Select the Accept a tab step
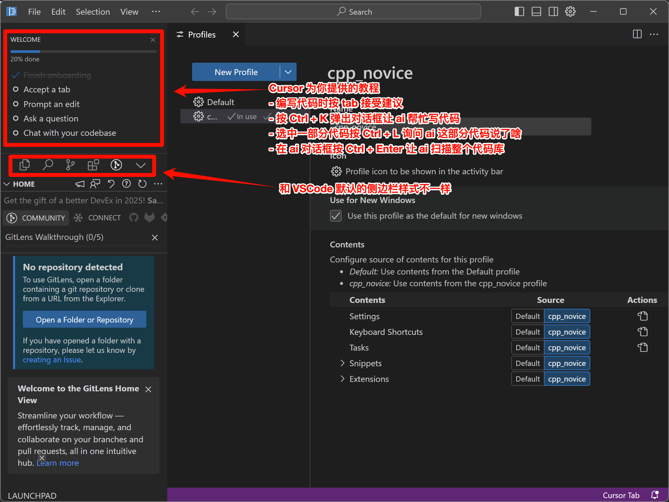This screenshot has width=669, height=502. pos(47,89)
